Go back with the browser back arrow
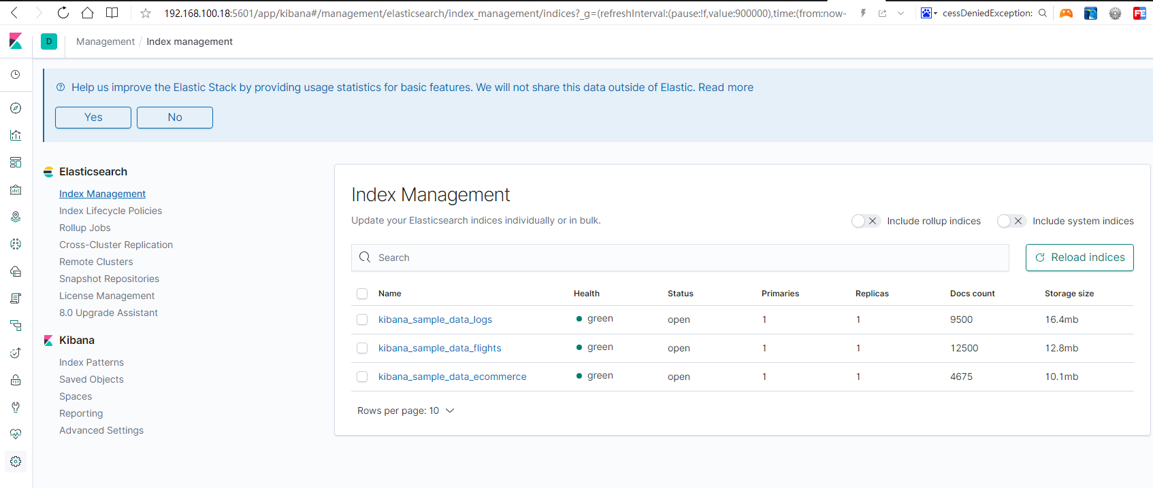The height and width of the screenshot is (488, 1153). [x=14, y=13]
